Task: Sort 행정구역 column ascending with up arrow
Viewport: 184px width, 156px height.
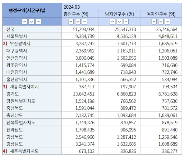Action: (x=25, y=22)
